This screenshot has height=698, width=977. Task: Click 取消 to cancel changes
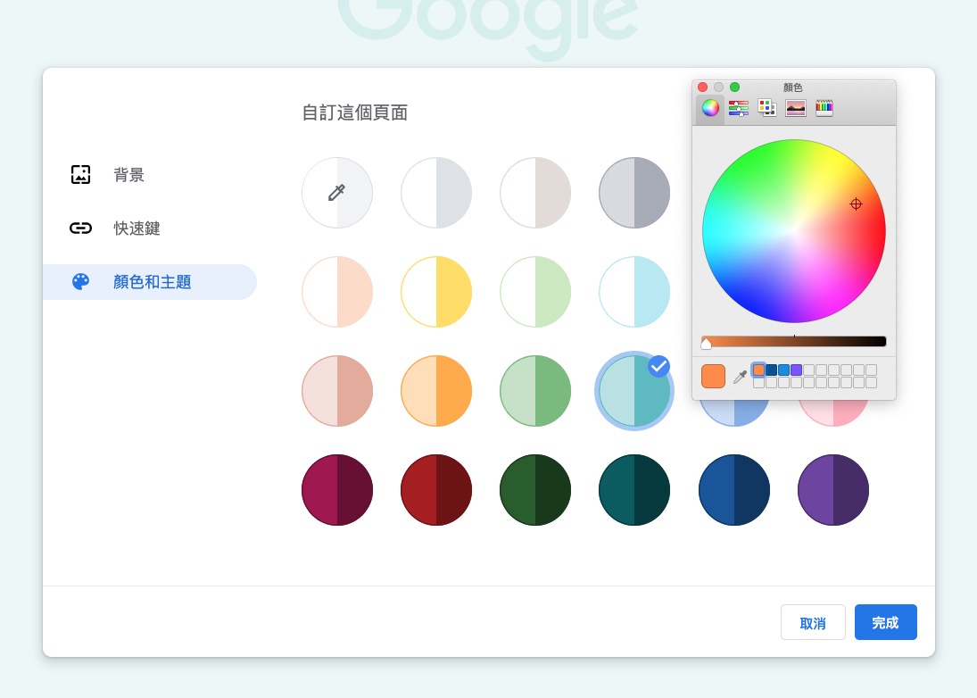point(813,622)
